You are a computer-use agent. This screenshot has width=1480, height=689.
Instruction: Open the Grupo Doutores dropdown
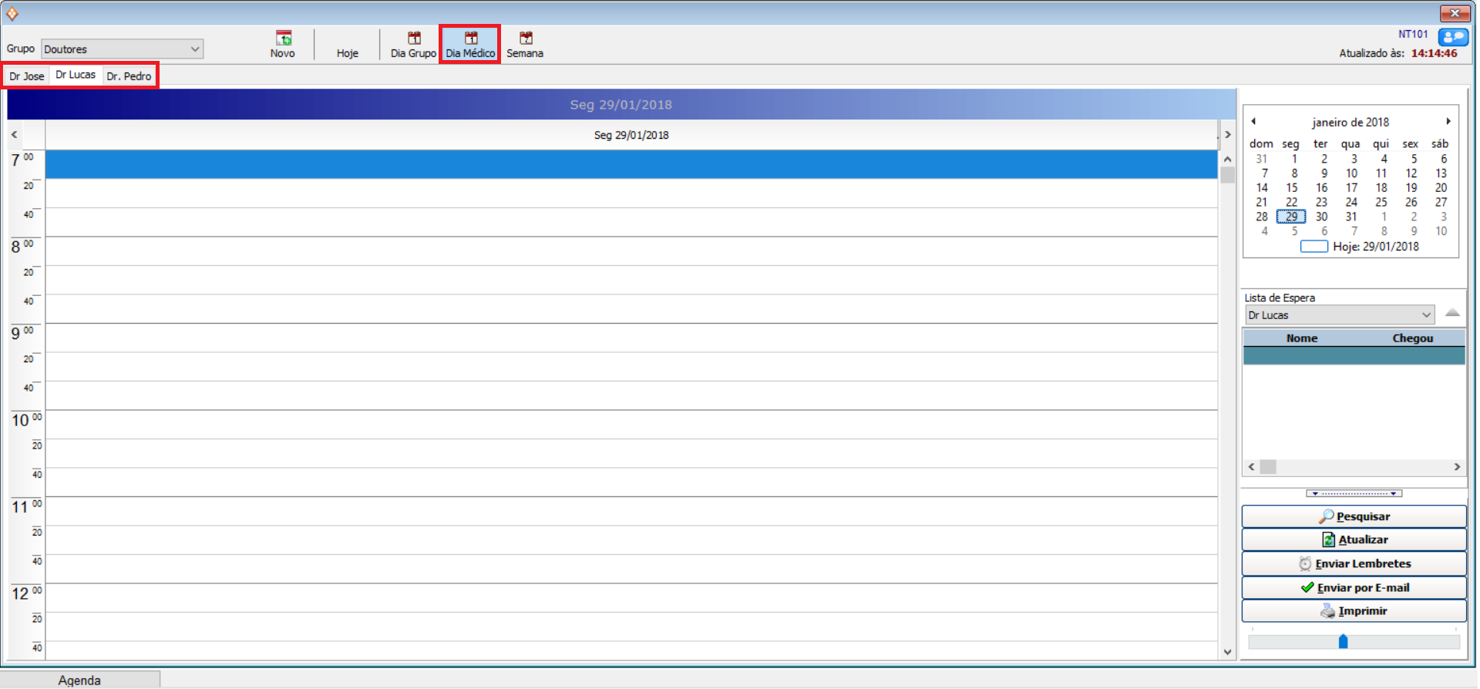[x=195, y=49]
